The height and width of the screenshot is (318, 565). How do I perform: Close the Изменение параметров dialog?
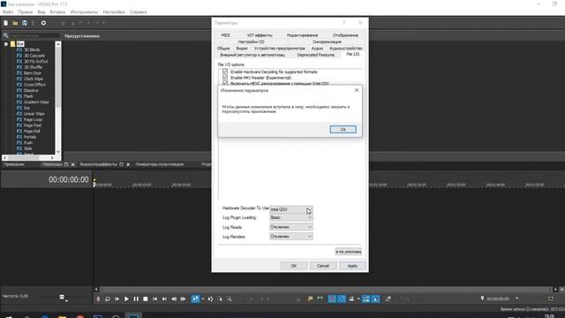[357, 90]
